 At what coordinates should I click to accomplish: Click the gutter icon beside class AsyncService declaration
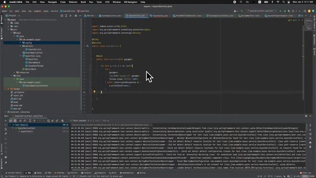click(87, 46)
